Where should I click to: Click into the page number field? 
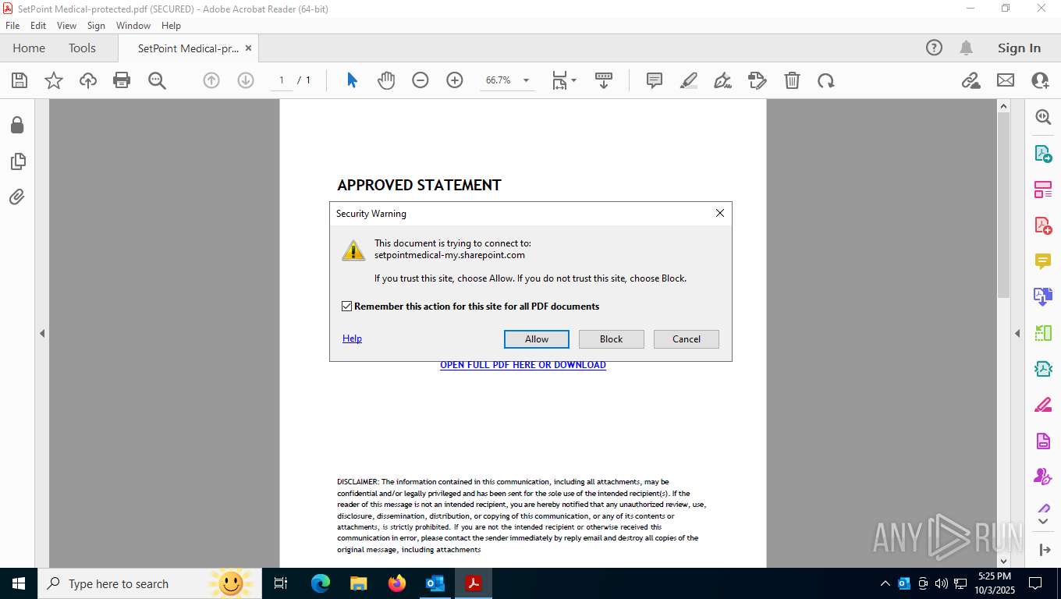pos(282,80)
